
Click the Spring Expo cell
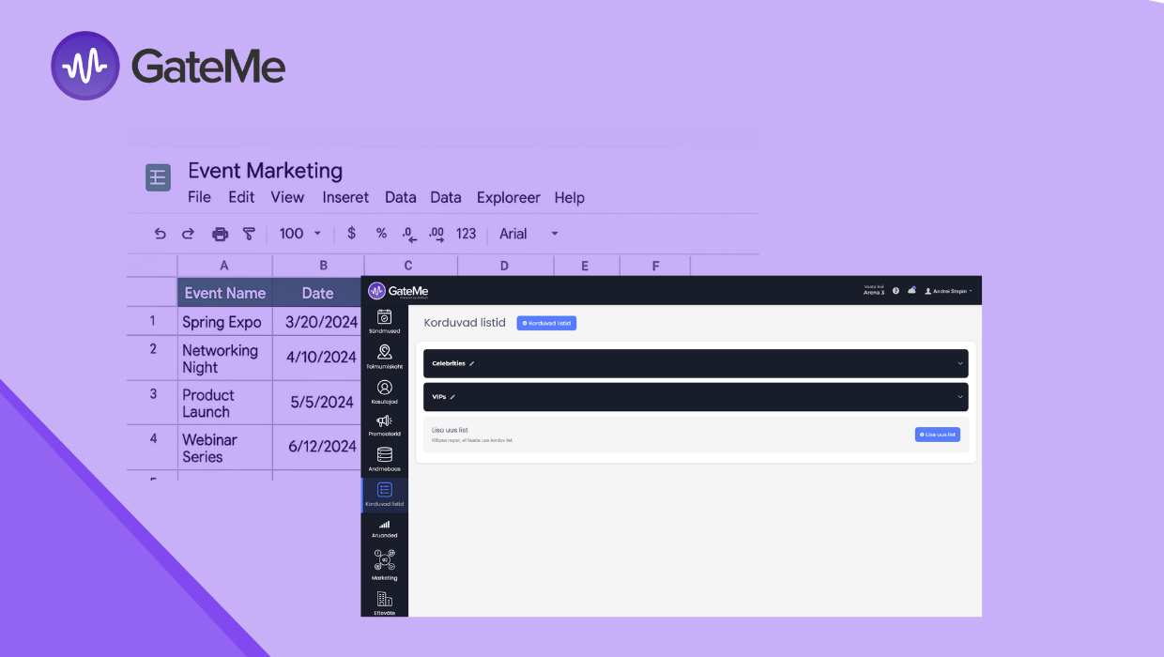[224, 321]
